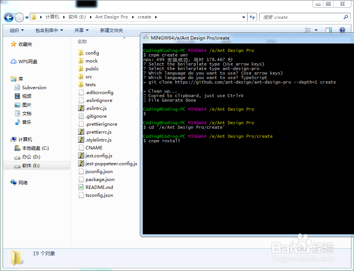Select the README.md markdown icon
The height and width of the screenshot is (271, 354).
pyautogui.click(x=81, y=187)
